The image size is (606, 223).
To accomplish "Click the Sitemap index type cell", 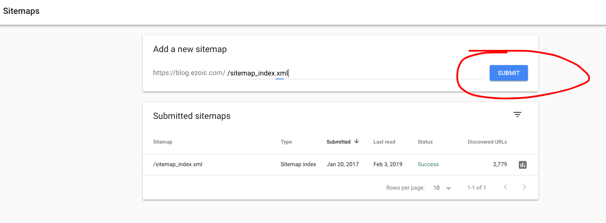I will point(298,164).
